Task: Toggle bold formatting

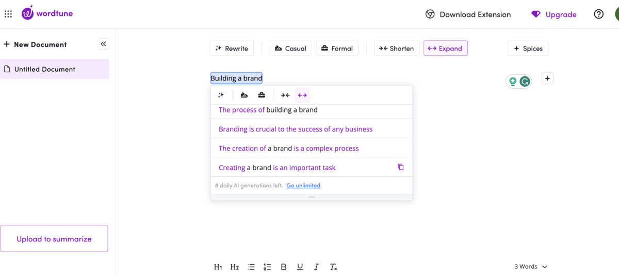Action: [x=284, y=267]
